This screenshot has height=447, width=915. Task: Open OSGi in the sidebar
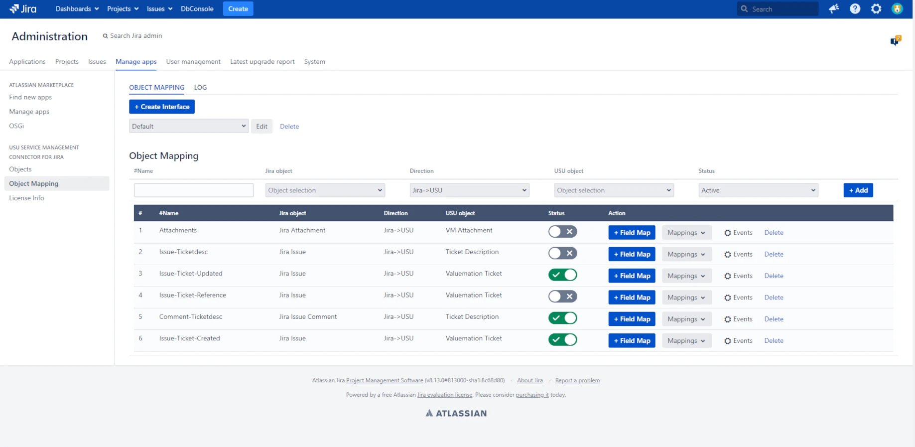16,126
